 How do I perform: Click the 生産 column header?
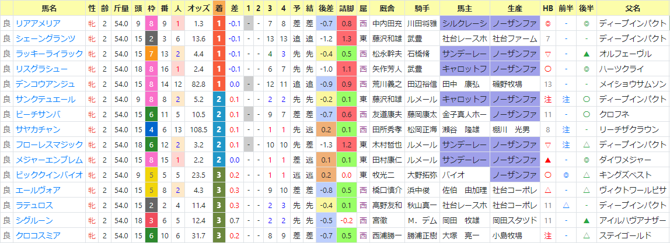tap(515, 8)
